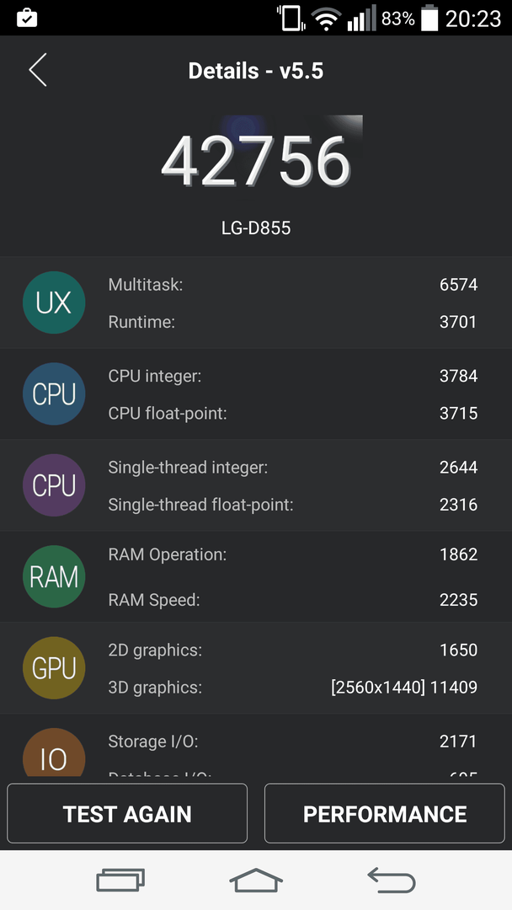Go to the Android home screen
Image resolution: width=512 pixels, height=910 pixels.
click(256, 880)
